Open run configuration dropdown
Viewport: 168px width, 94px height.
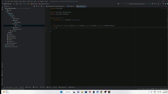click(x=136, y=4)
